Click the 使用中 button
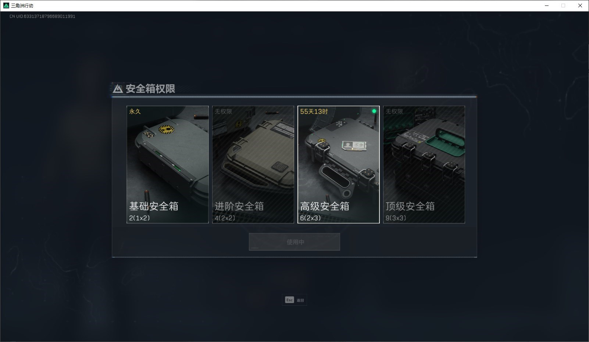The height and width of the screenshot is (342, 589). pos(294,242)
